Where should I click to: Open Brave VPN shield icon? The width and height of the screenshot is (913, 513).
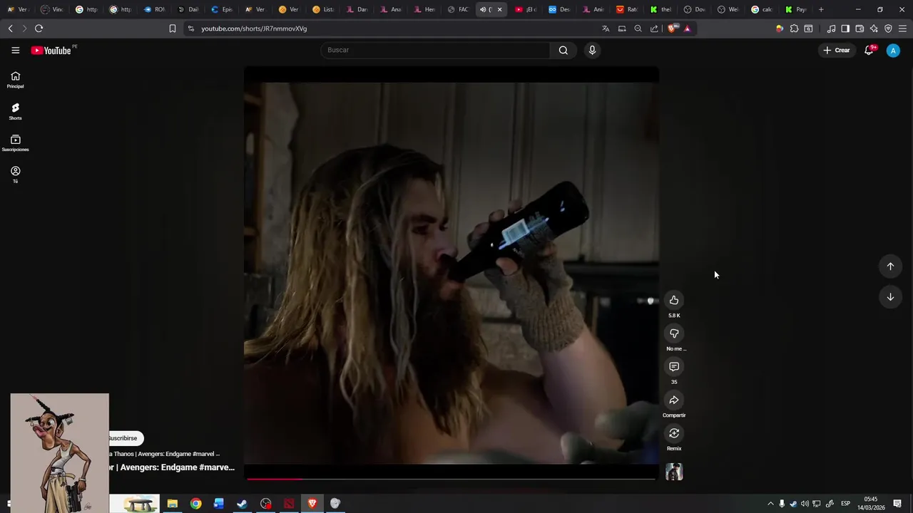[x=888, y=28]
